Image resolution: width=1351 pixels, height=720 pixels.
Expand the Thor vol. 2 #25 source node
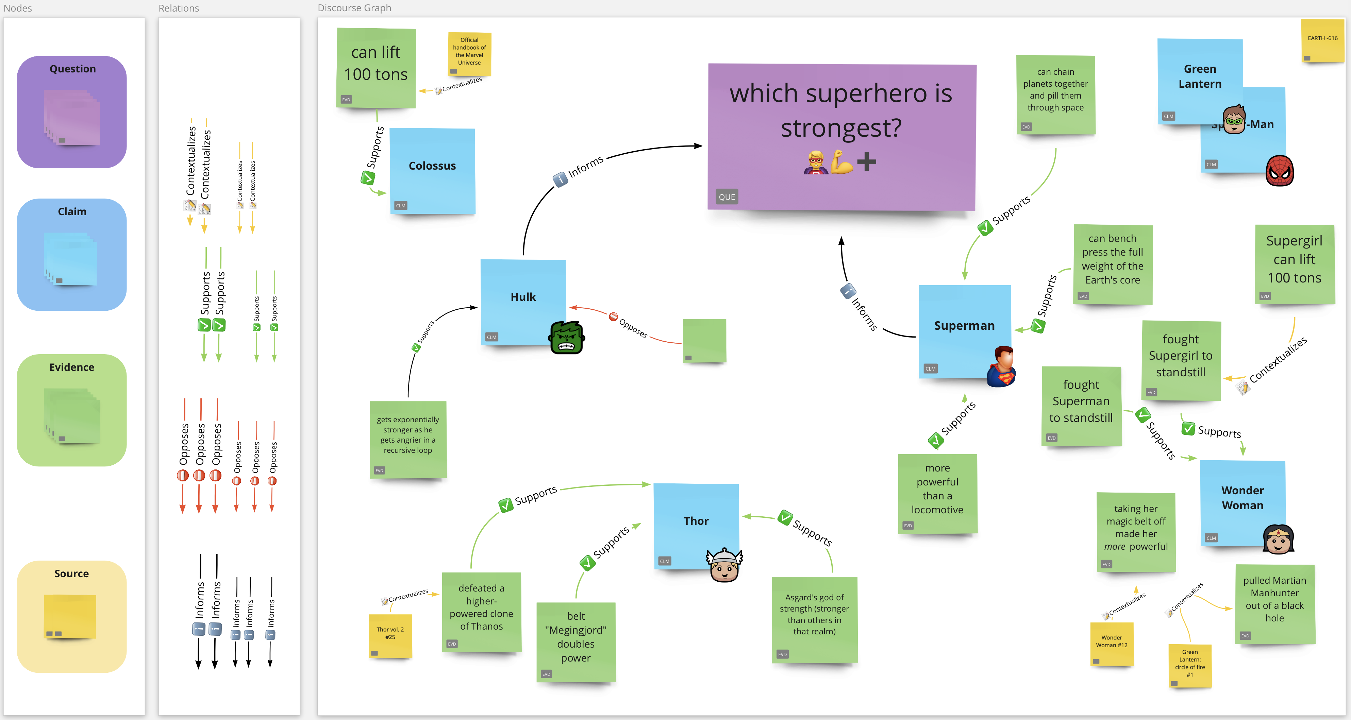pyautogui.click(x=374, y=653)
